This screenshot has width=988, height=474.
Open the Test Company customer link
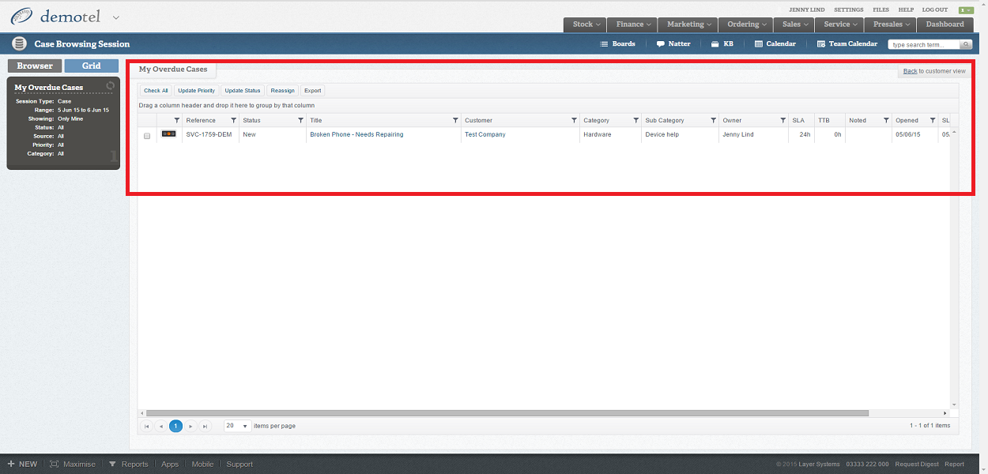[x=485, y=134]
